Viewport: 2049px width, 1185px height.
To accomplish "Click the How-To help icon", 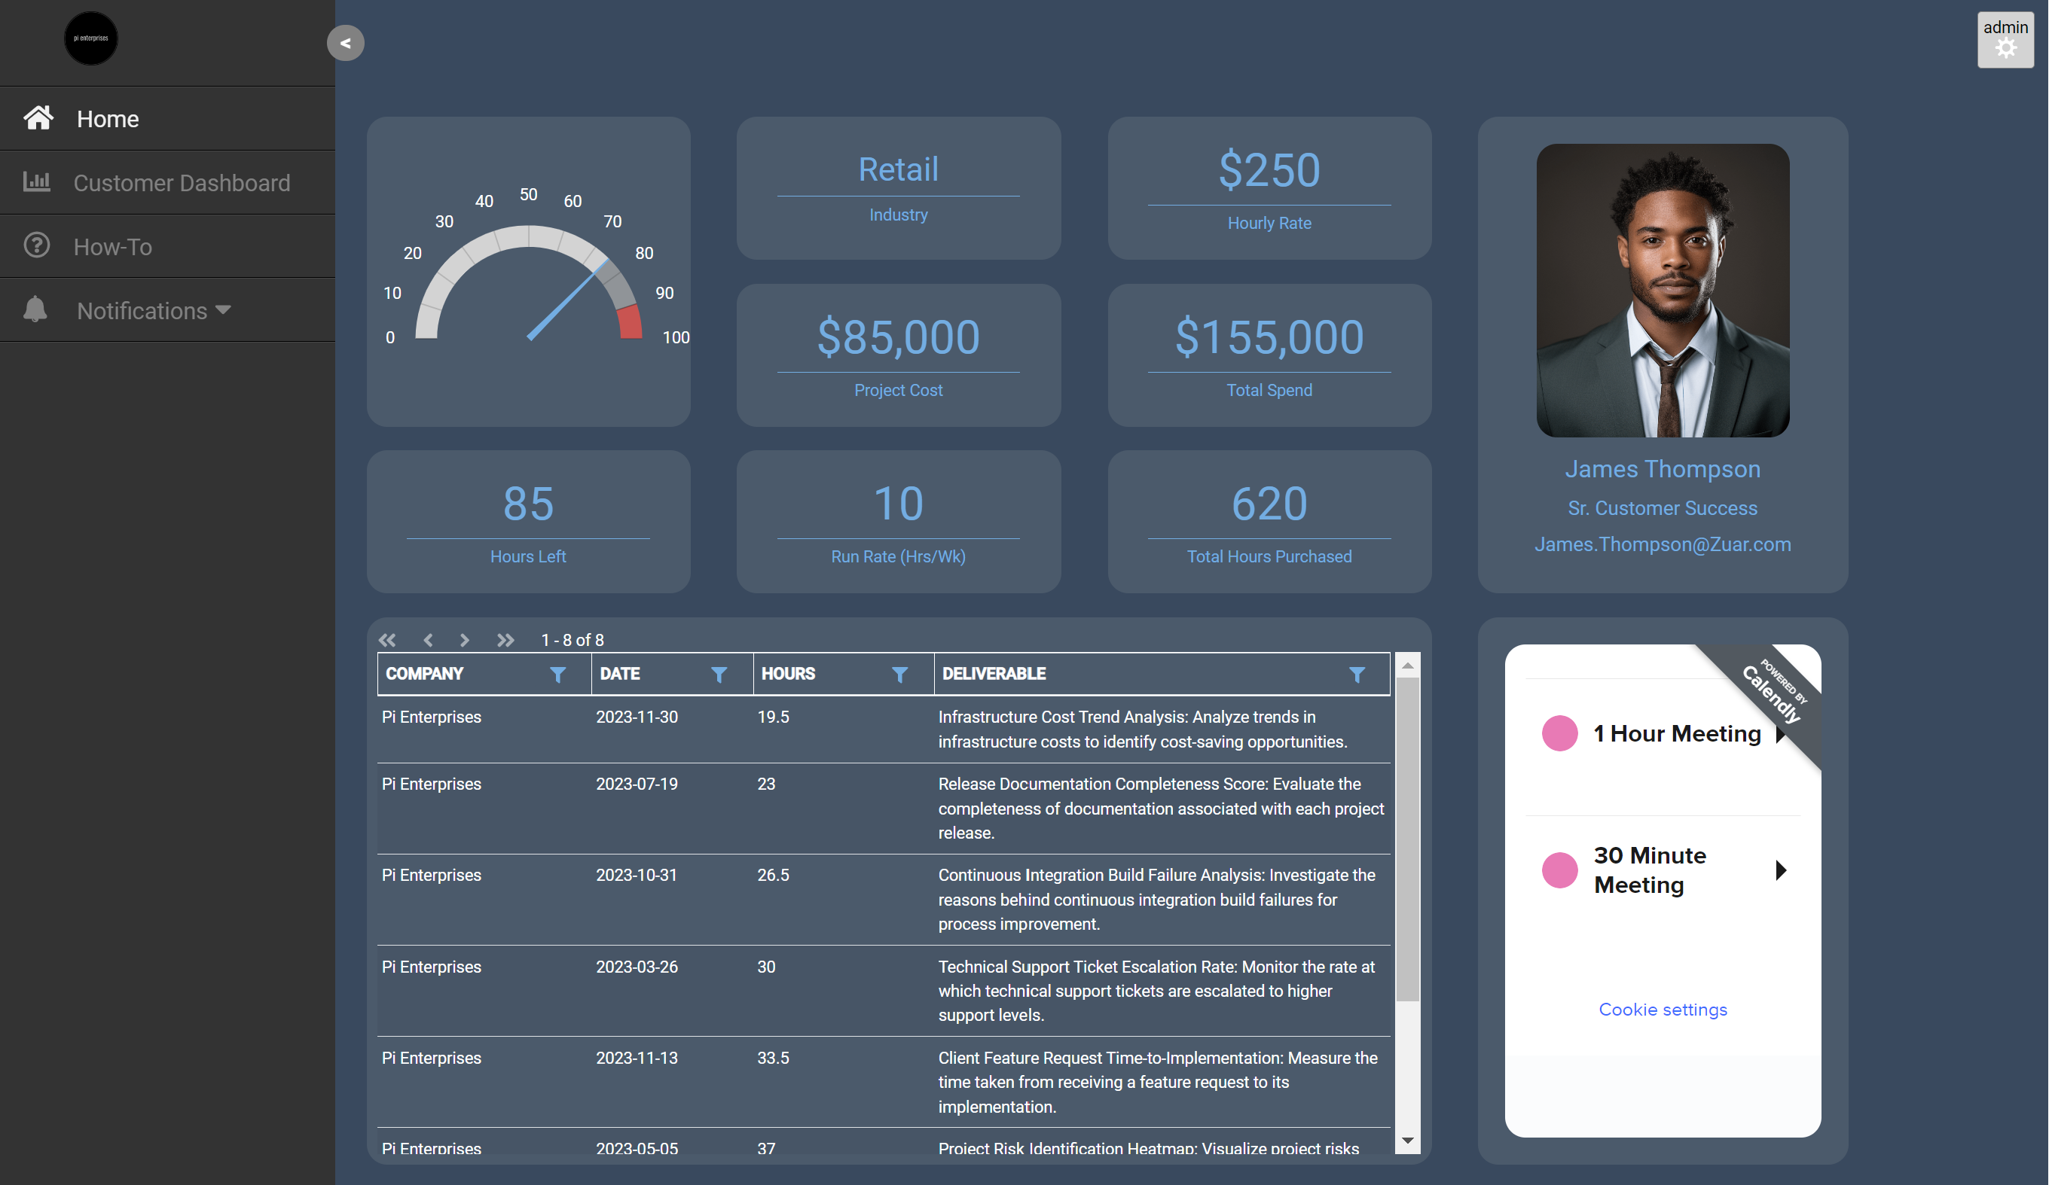I will (x=38, y=245).
